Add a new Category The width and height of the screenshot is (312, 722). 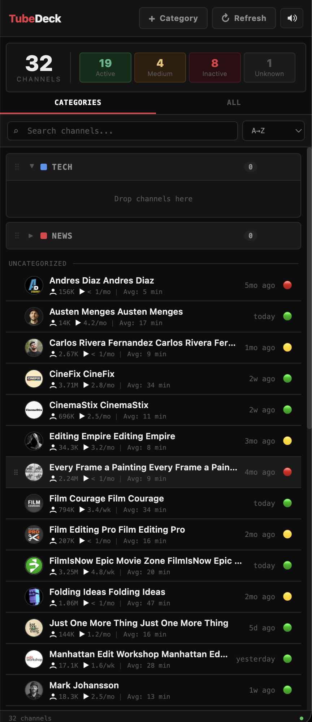point(173,18)
